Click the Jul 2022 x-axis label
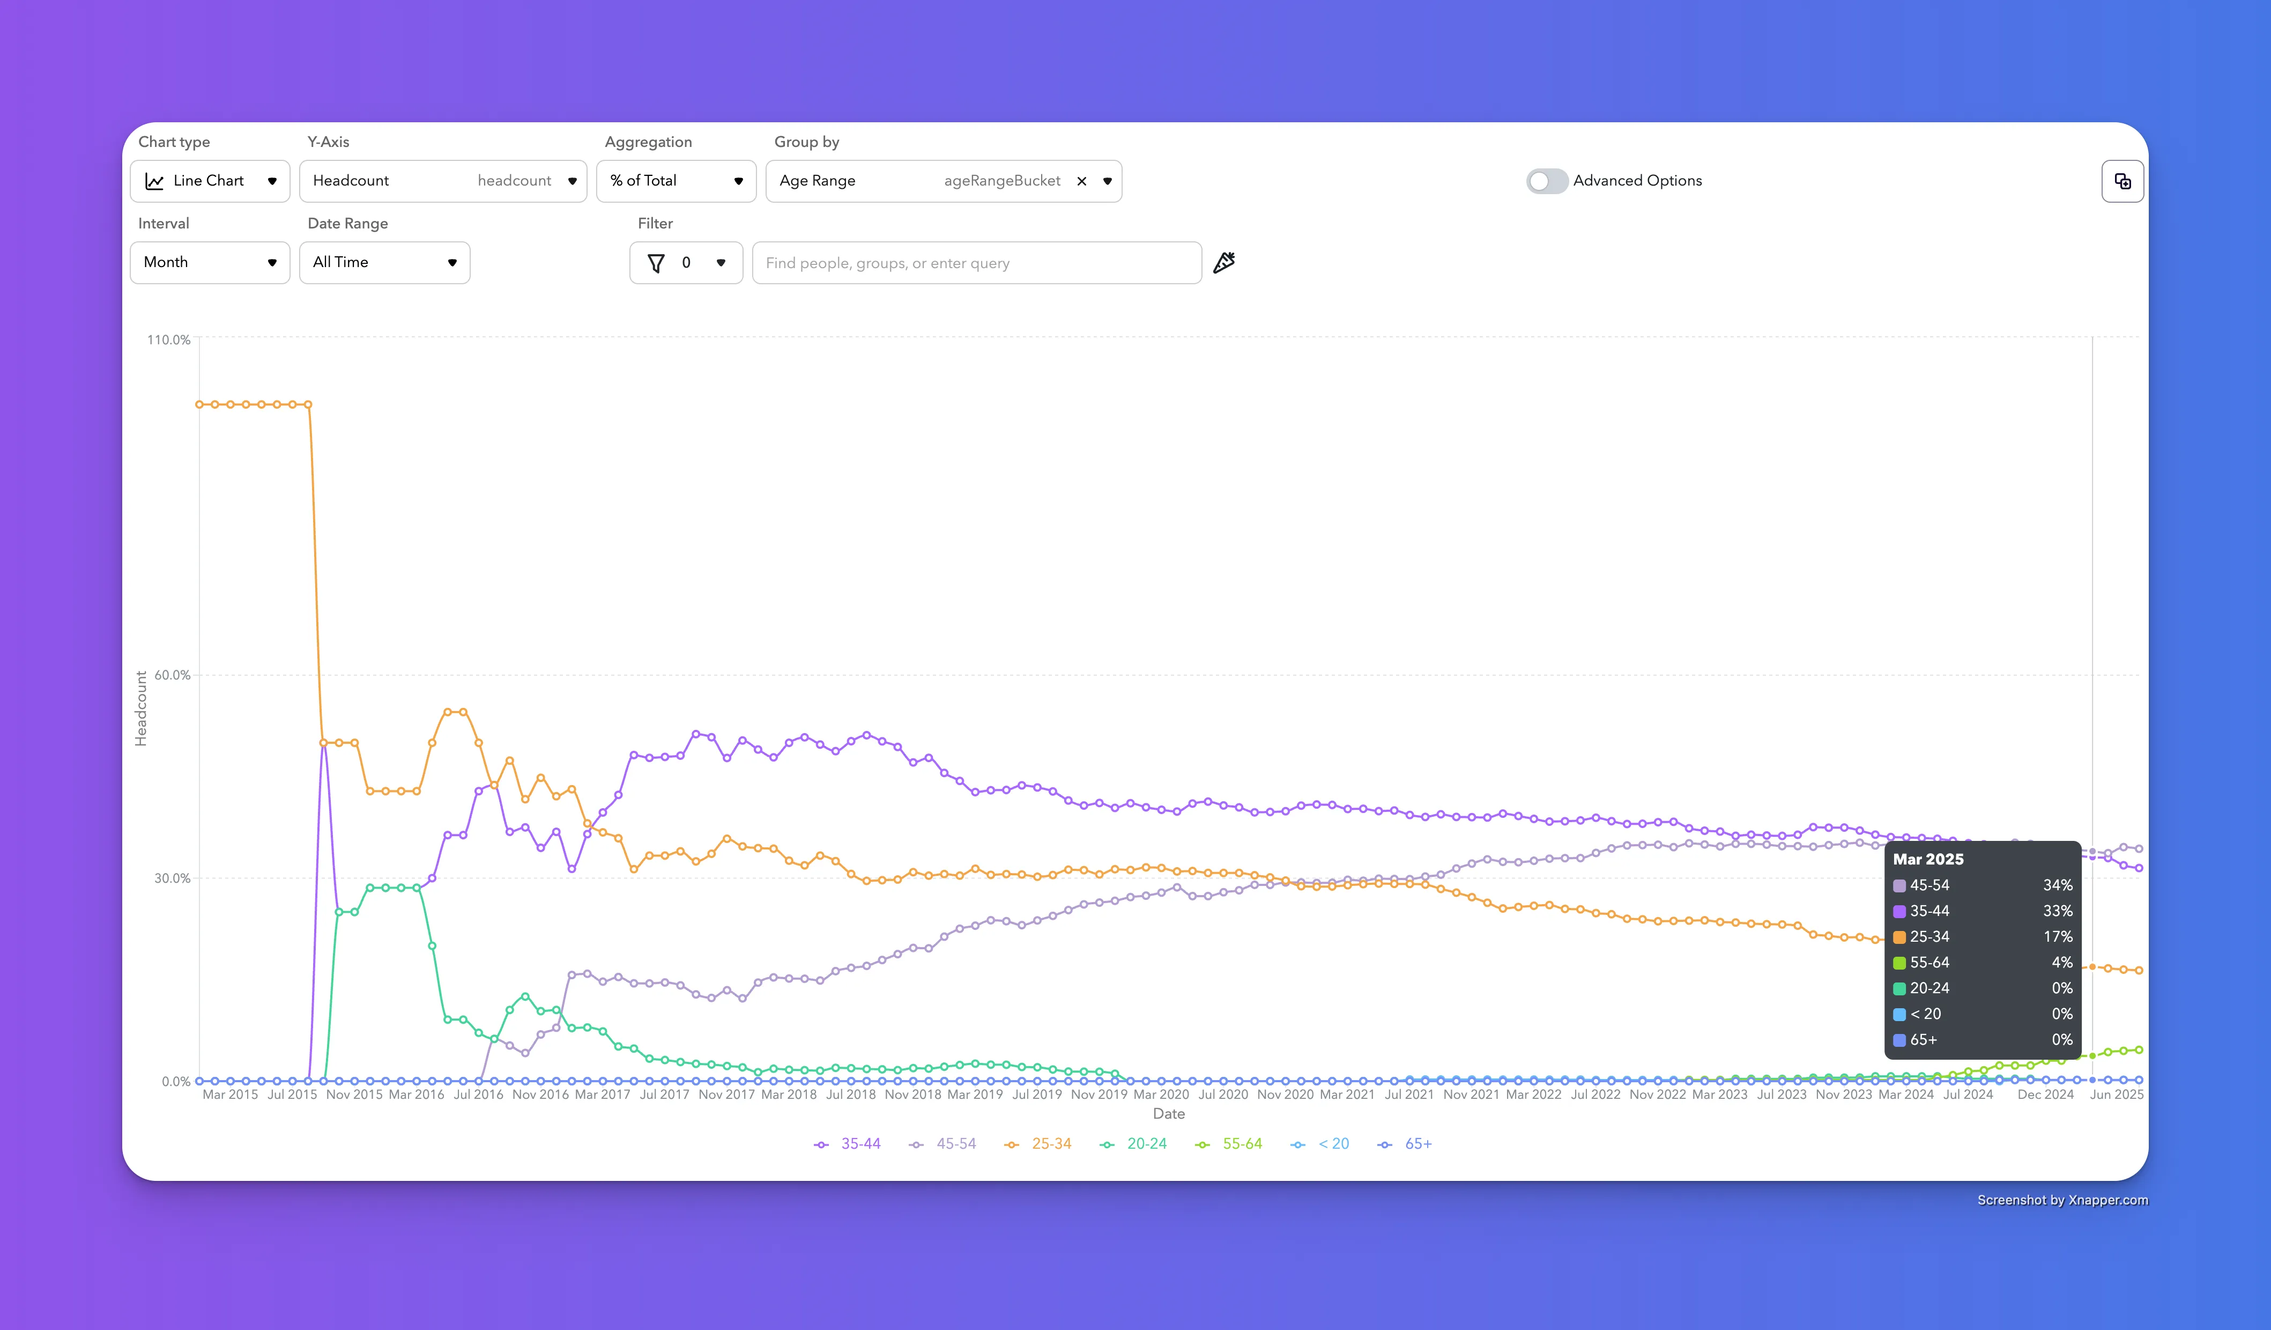The height and width of the screenshot is (1330, 2271). pos(1595,1093)
